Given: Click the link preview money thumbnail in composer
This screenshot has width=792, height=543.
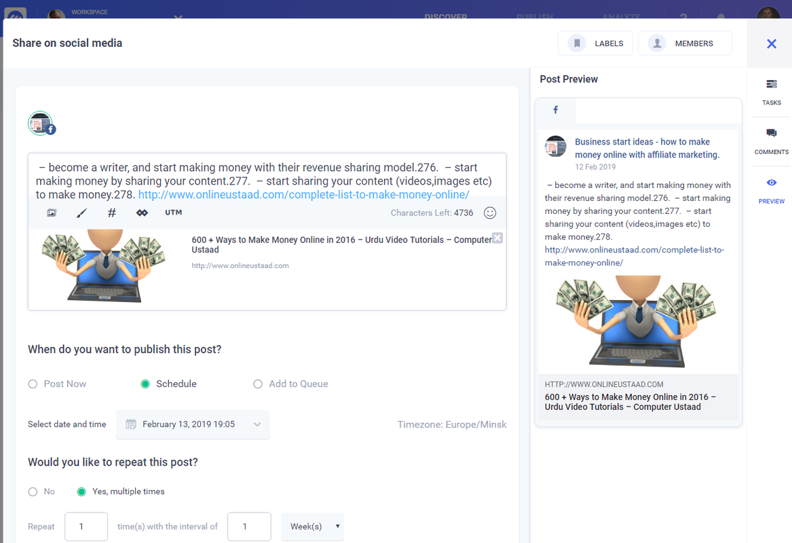Looking at the screenshot, I should [104, 266].
